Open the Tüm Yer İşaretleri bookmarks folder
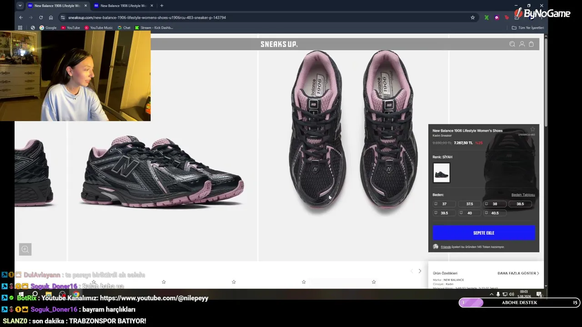Viewport: 582px width, 327px height. pyautogui.click(x=528, y=28)
